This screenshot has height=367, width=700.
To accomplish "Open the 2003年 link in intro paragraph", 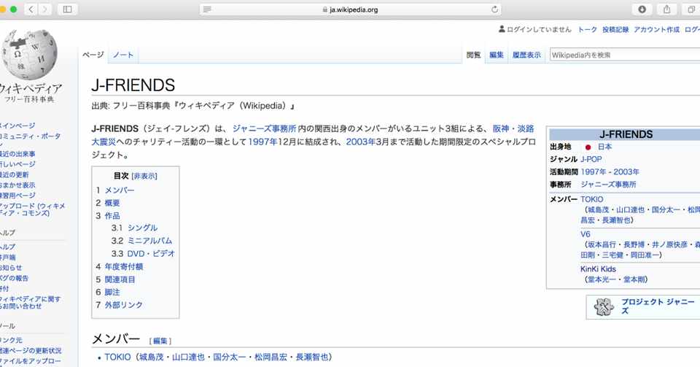I will (360, 142).
